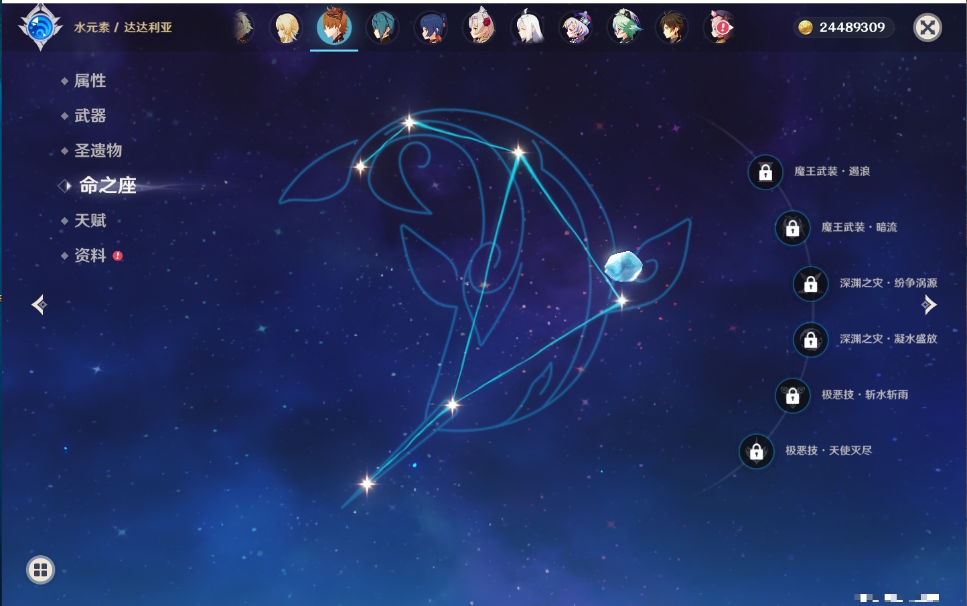Image resolution: width=967 pixels, height=606 pixels.
Task: Select the purple-haired character with hat avatar
Action: tap(576, 28)
